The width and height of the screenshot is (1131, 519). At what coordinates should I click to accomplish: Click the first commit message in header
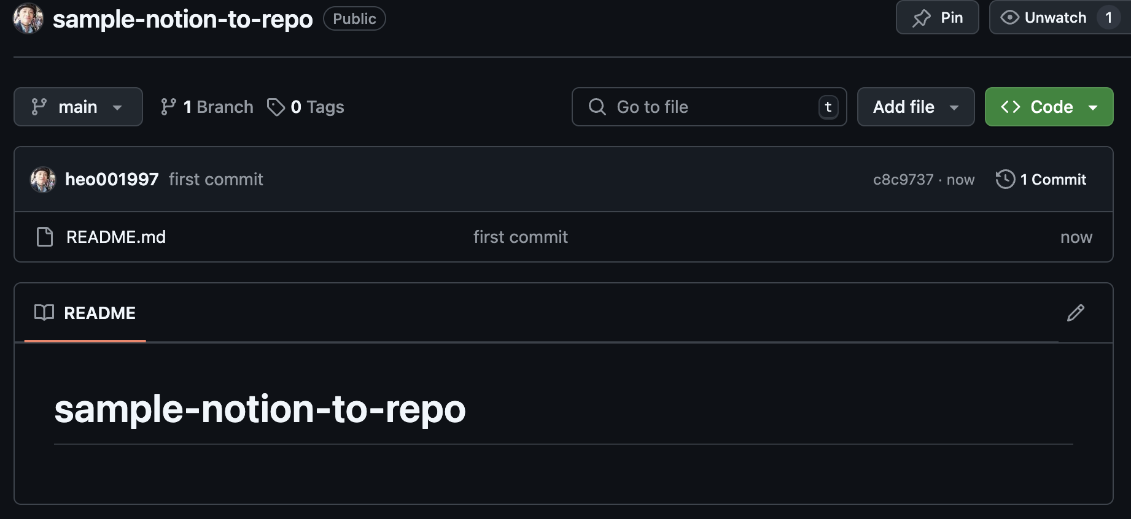click(216, 179)
